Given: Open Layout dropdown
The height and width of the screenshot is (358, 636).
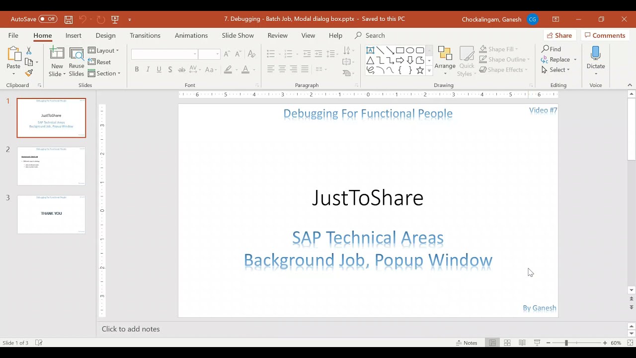Looking at the screenshot, I should pyautogui.click(x=104, y=50).
